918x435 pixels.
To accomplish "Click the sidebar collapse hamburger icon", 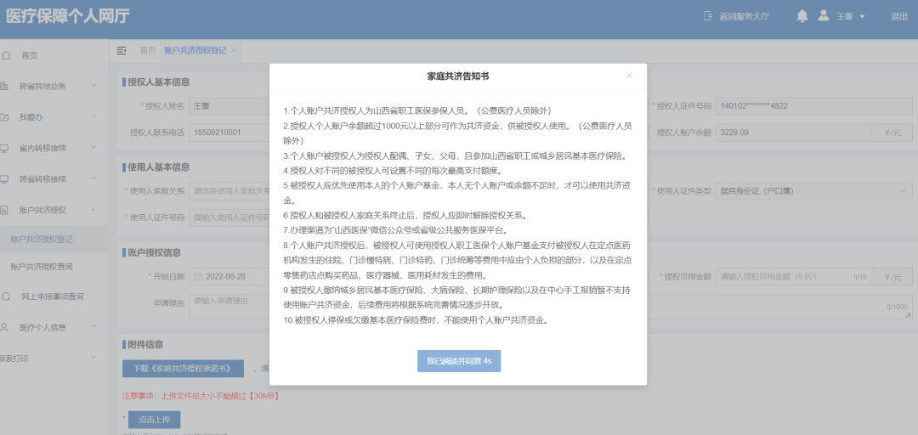I will pos(122,51).
